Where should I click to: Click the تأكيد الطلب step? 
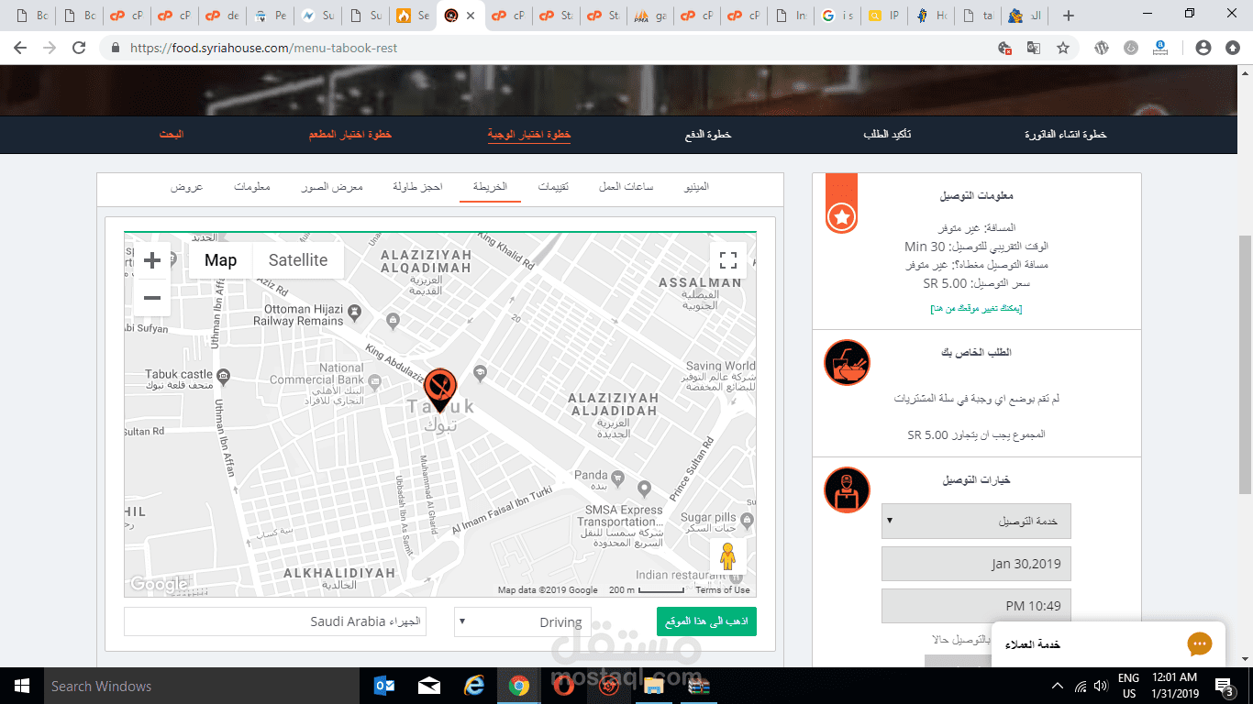pyautogui.click(x=887, y=135)
